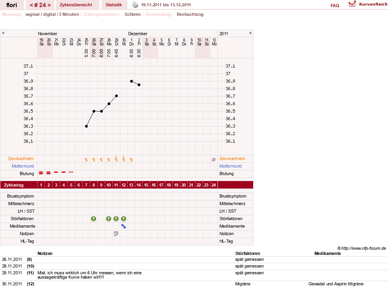Click temperature point at 36.7 on day 11
The height and width of the screenshot is (298, 388).
point(116,96)
